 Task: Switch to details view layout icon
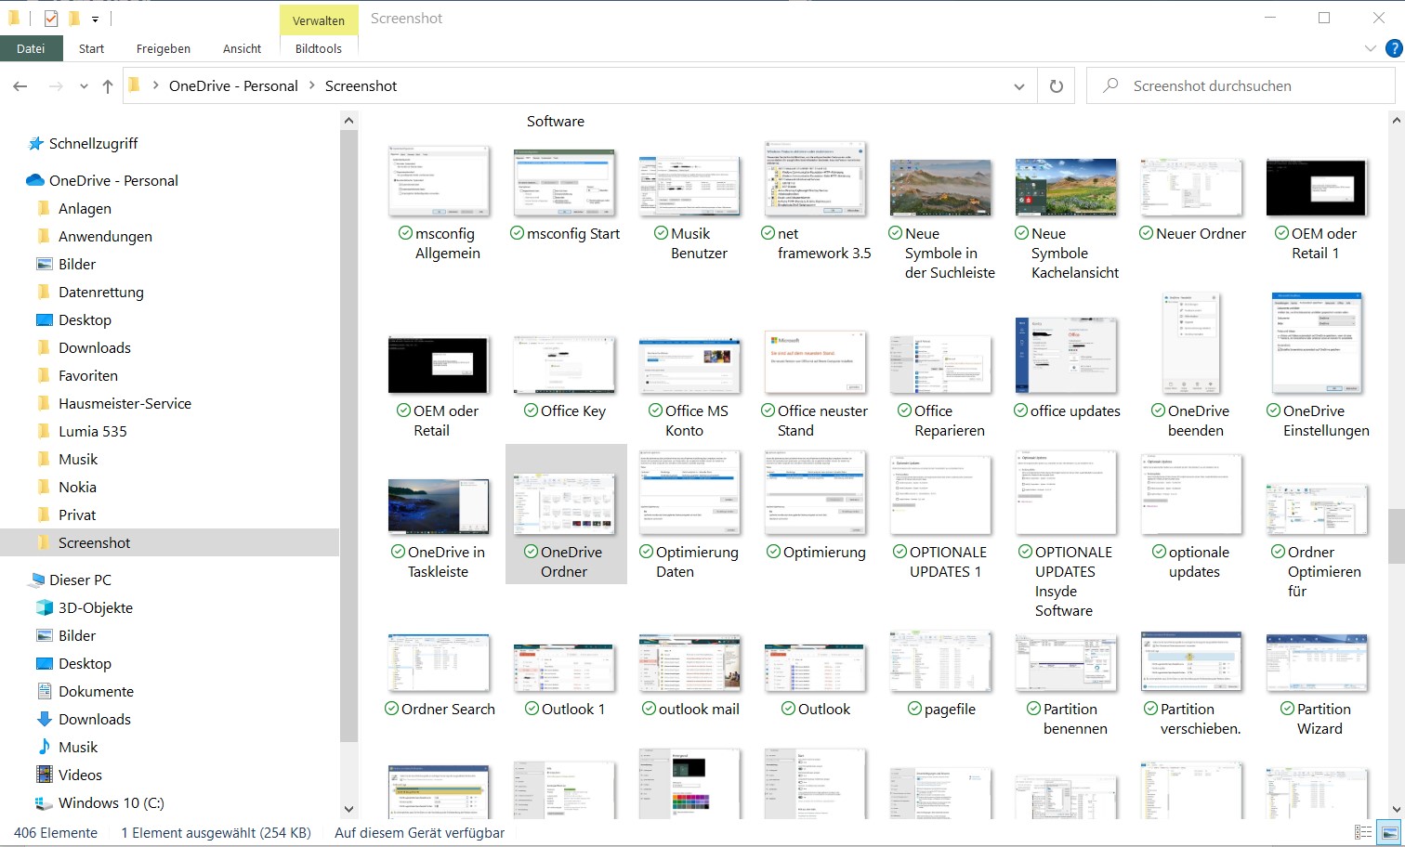click(x=1363, y=833)
